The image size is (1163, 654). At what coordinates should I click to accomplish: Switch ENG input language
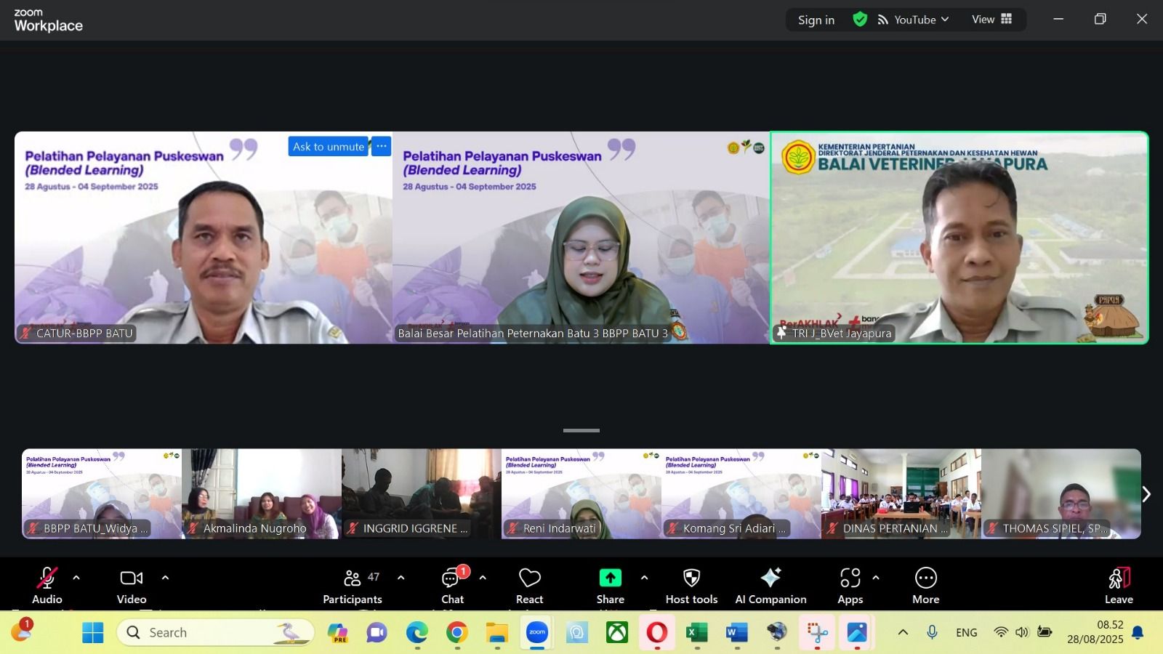(x=967, y=632)
